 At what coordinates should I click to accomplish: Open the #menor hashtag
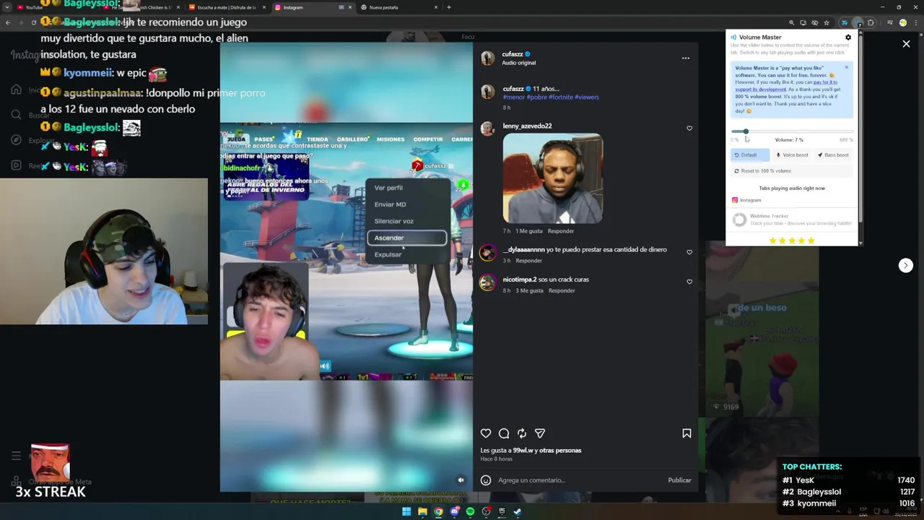pos(514,97)
